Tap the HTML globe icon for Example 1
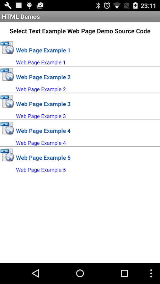This screenshot has height=284, width=160. [x=7, y=48]
